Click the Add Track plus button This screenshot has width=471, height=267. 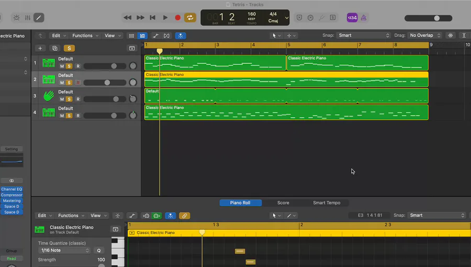pos(40,48)
